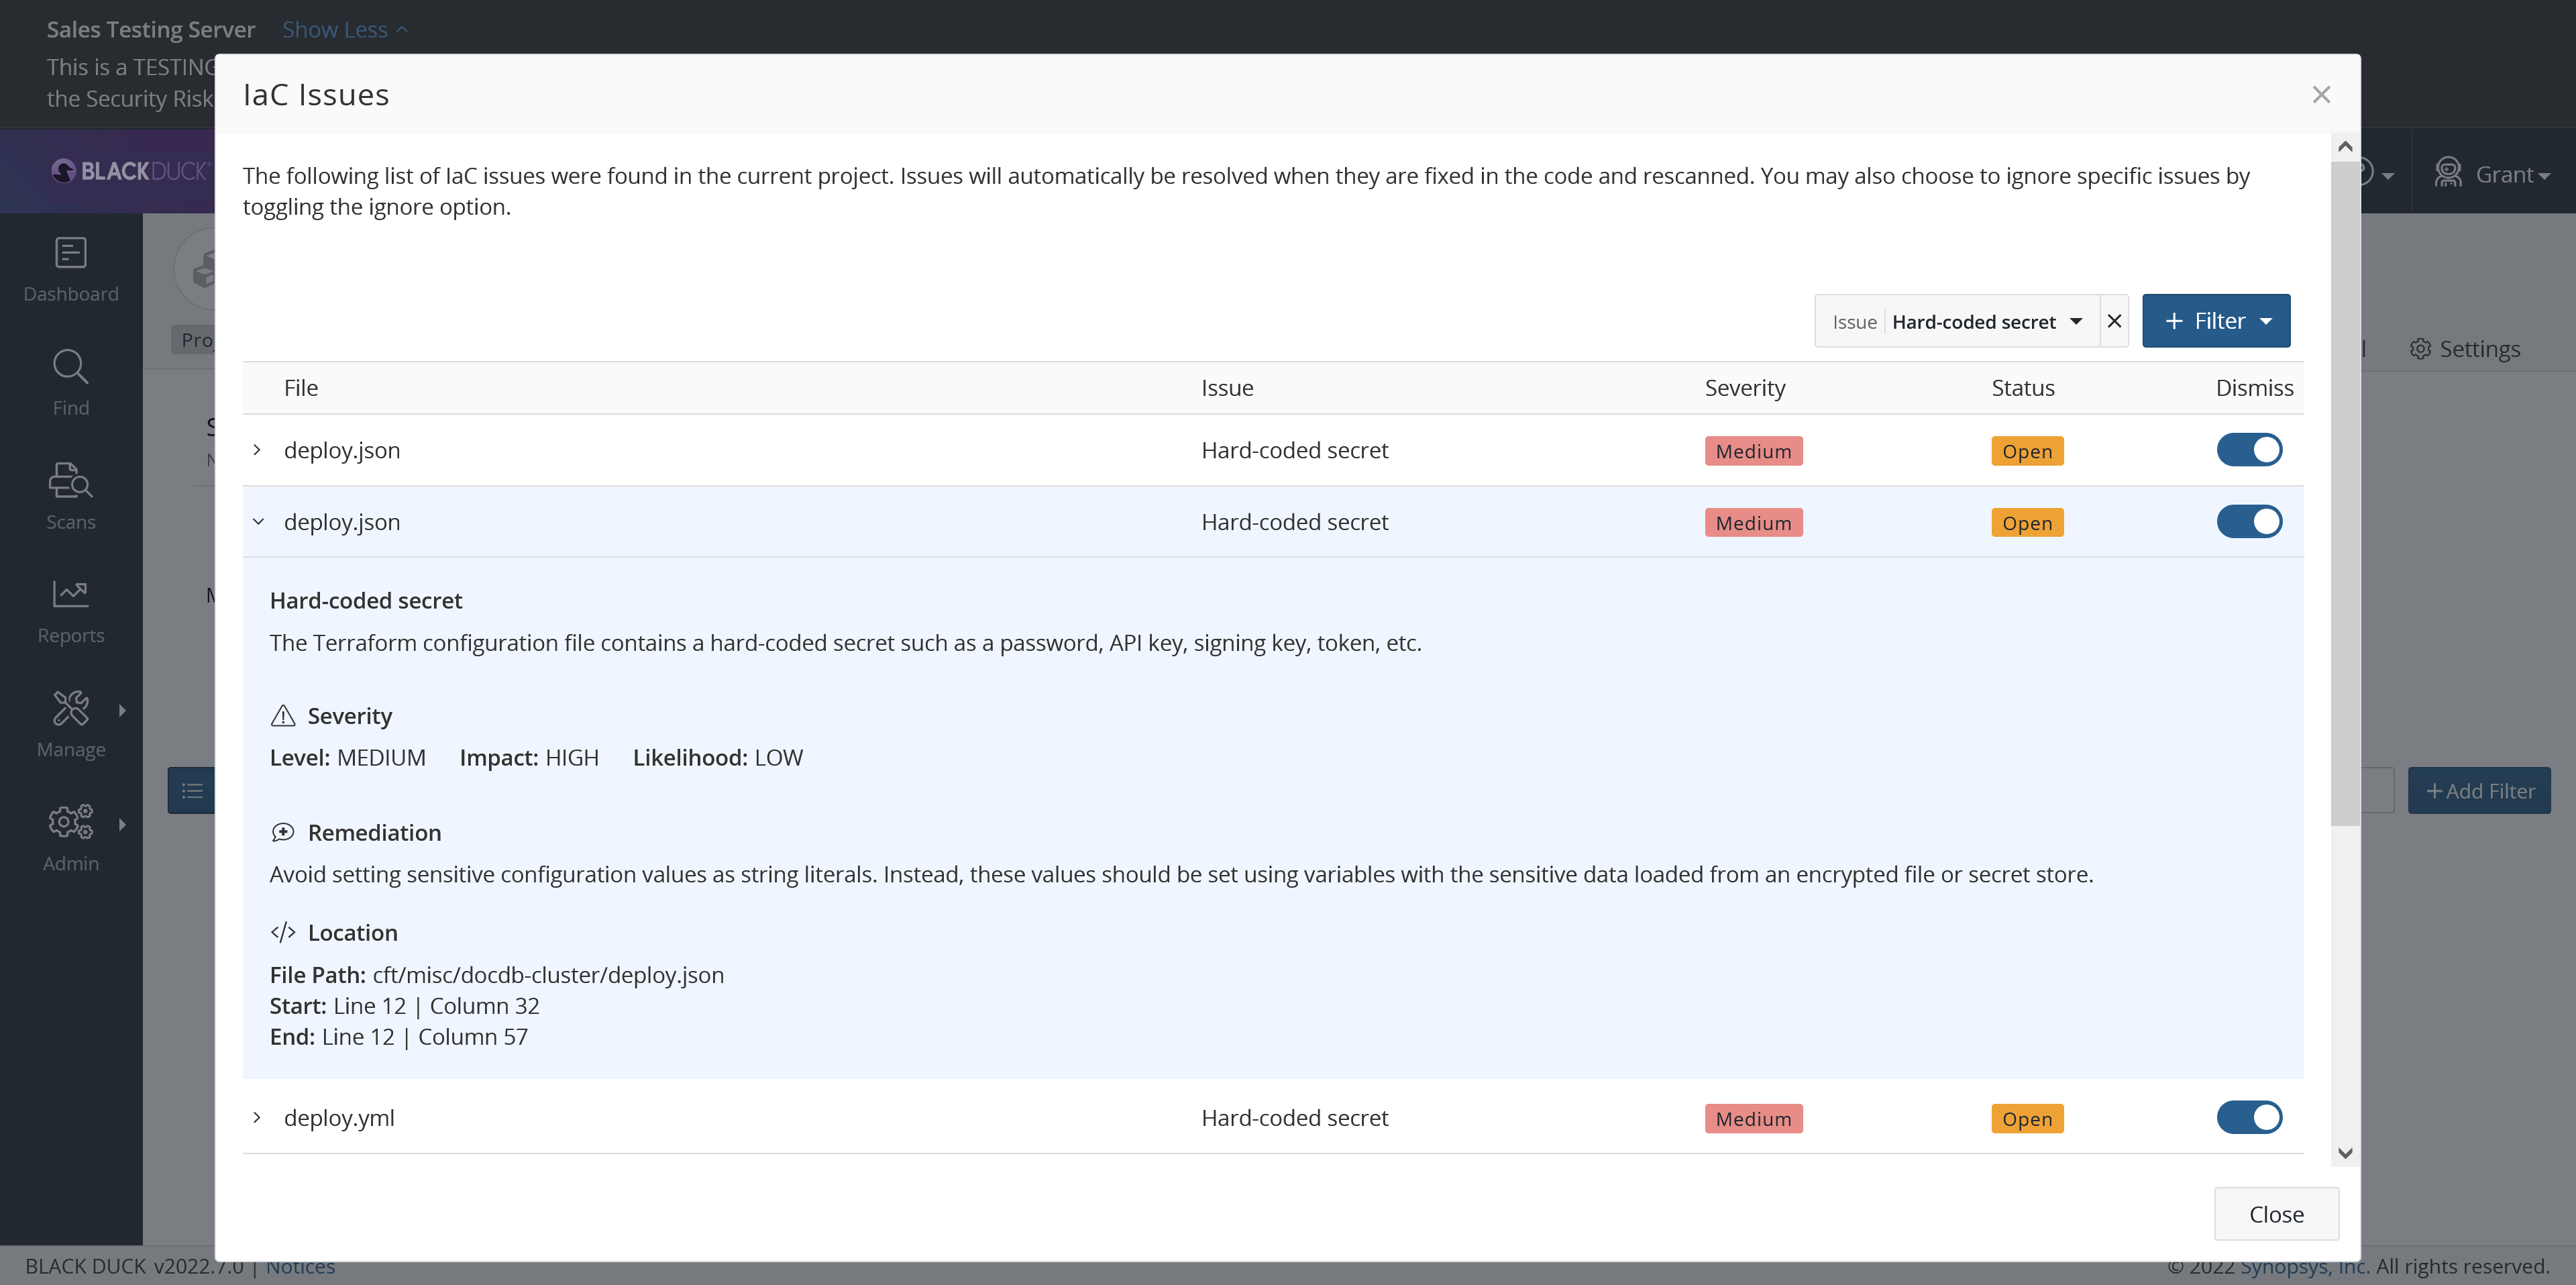Open the Reports panel from the sidebar
The image size is (2576, 1285).
click(70, 610)
